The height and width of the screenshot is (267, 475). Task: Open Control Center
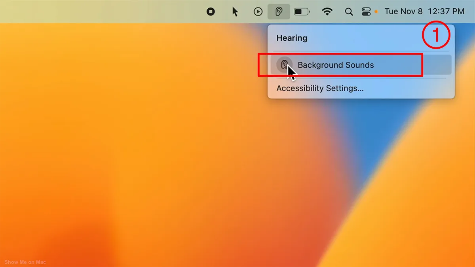(x=366, y=12)
